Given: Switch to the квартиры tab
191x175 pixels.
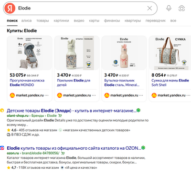Looking at the screenshot, I should pos(133,21).
